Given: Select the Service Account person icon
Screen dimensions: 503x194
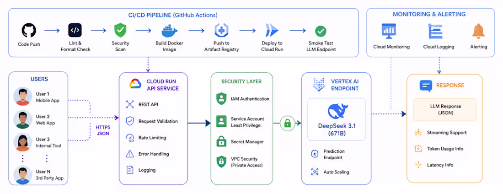Looking at the screenshot, I should coord(221,122).
